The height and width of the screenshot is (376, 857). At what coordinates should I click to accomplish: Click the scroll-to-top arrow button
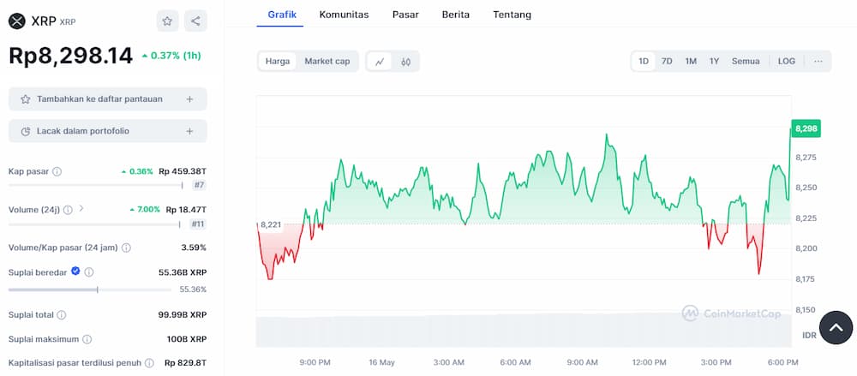coord(836,327)
